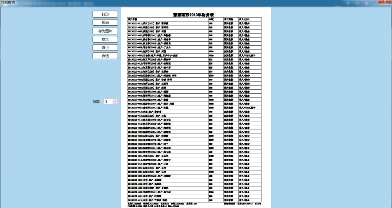
Task: Click the 份数 copies input field
Action: (x=109, y=101)
